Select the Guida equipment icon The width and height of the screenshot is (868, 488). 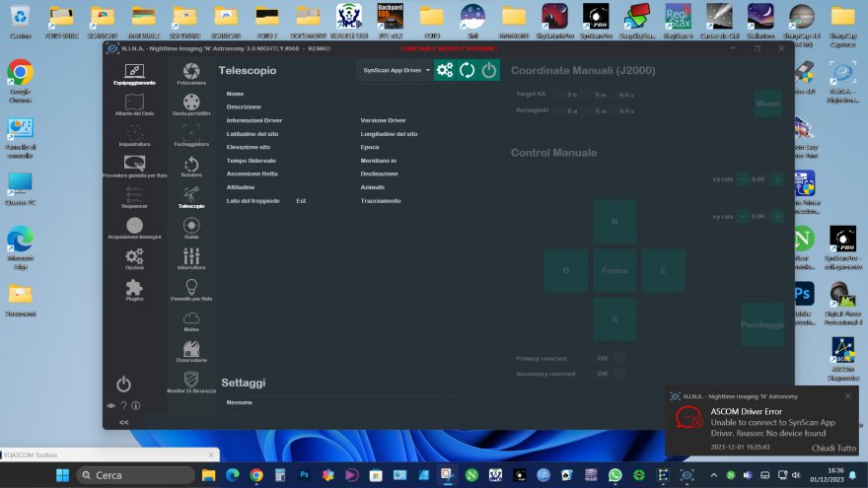click(191, 228)
